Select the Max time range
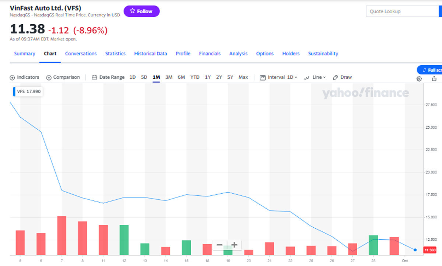The image size is (442, 266). pos(243,77)
